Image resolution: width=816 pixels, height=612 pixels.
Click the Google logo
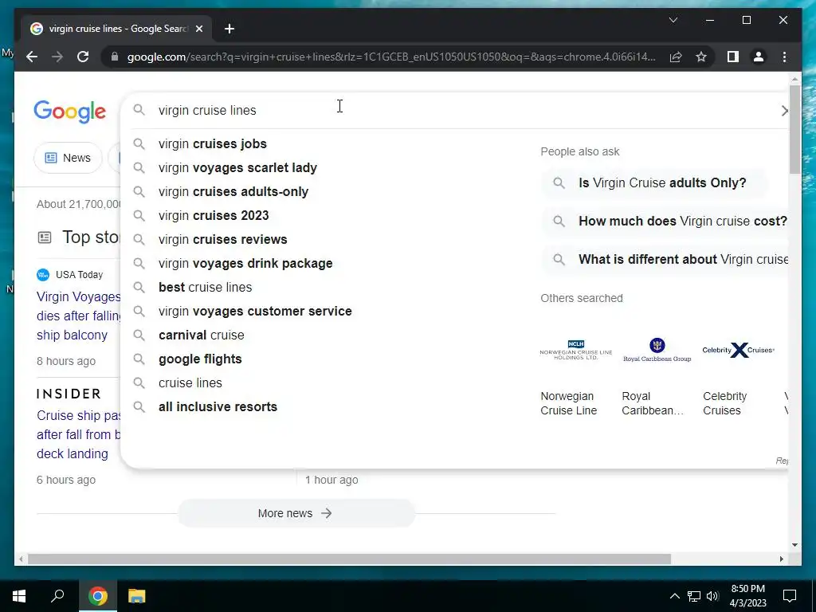70,111
